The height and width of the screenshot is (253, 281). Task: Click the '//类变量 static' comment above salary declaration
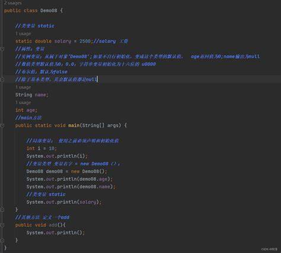35,26
